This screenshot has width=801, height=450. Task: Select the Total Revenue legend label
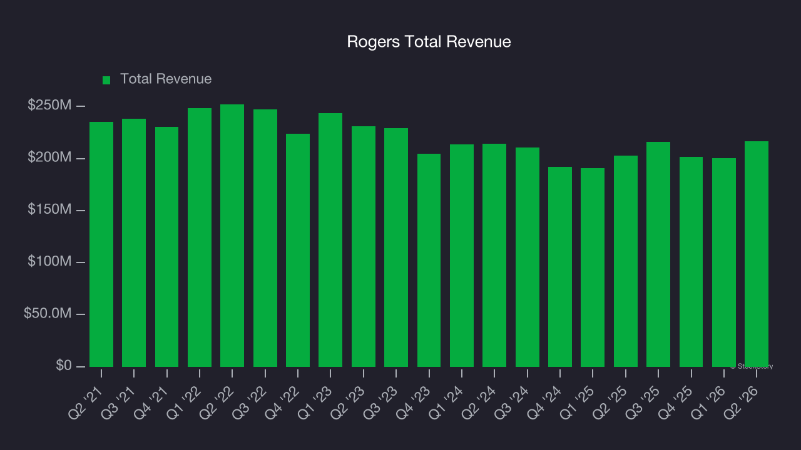[x=166, y=79]
